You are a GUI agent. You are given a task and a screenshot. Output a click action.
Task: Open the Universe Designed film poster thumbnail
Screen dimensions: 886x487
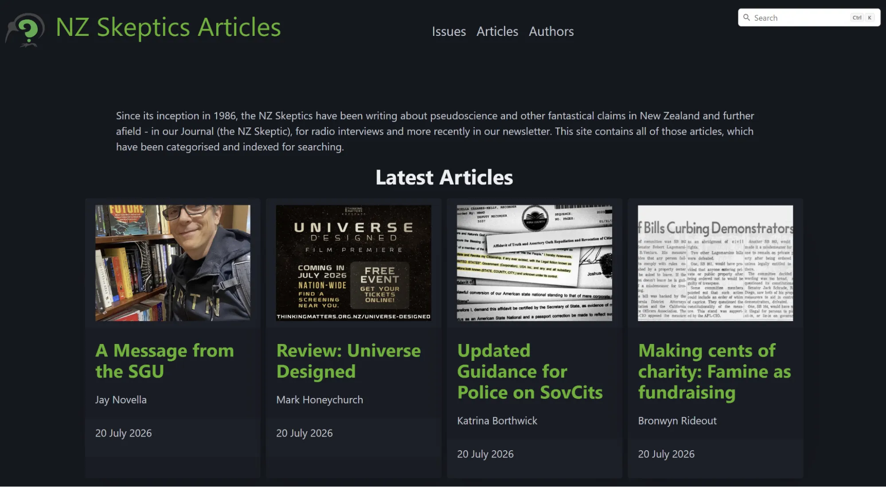point(353,263)
